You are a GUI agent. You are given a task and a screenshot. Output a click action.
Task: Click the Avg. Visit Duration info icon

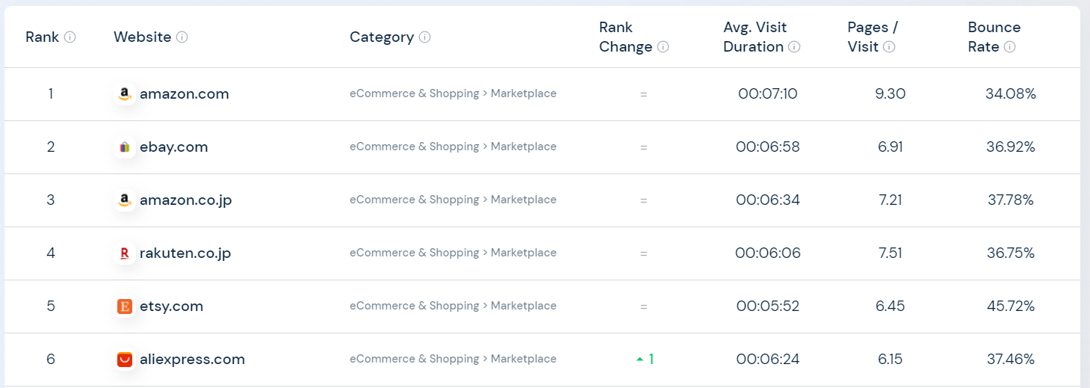(794, 47)
